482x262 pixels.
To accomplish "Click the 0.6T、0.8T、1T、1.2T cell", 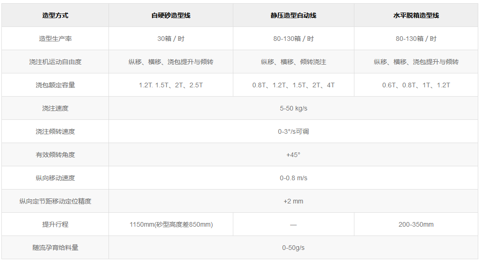I will (416, 85).
